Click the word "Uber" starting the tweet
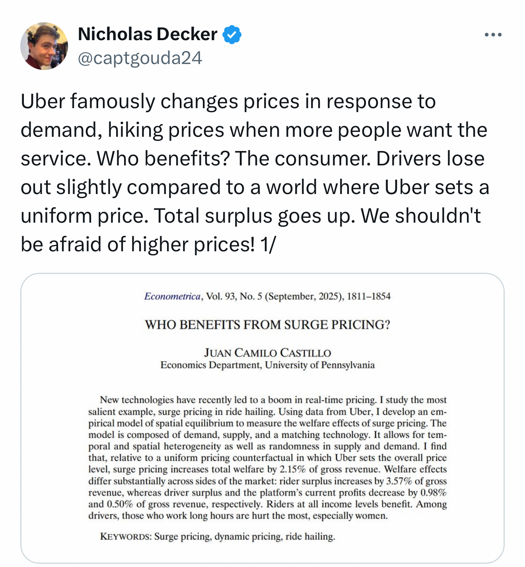Image resolution: width=525 pixels, height=567 pixels. 43,101
